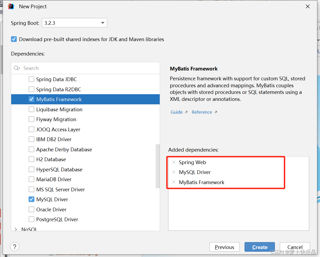Select MySQL Driver in added dependencies list

point(195,172)
